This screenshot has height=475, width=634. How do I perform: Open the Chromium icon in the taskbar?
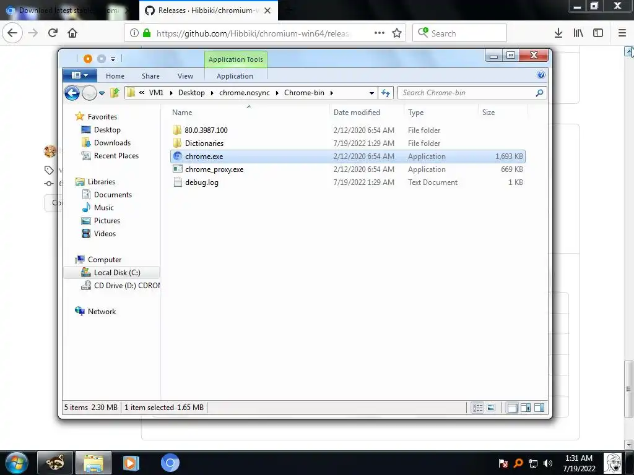tap(170, 463)
